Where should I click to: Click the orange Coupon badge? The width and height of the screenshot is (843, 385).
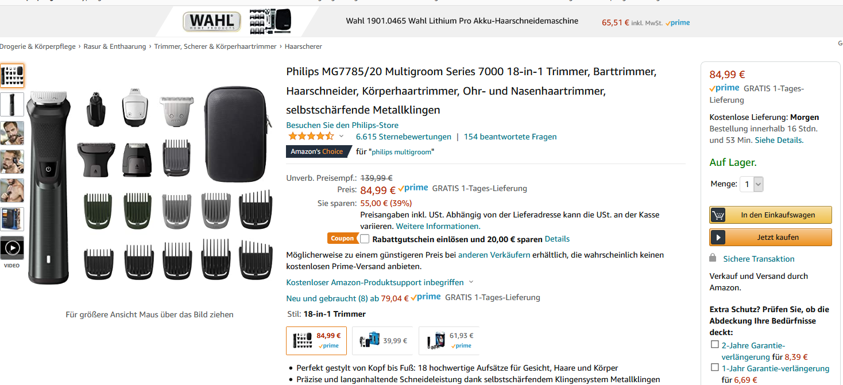point(342,239)
